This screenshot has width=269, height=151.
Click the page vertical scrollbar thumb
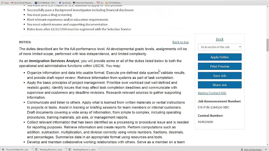[268, 45]
